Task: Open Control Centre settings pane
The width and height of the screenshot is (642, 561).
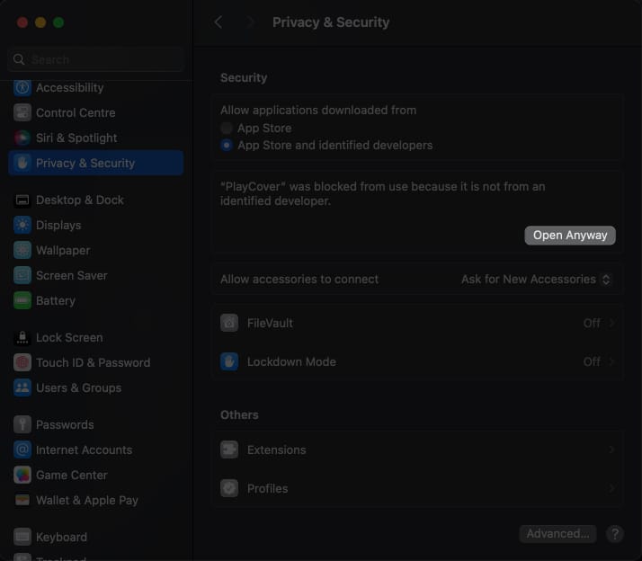Action: (96, 112)
